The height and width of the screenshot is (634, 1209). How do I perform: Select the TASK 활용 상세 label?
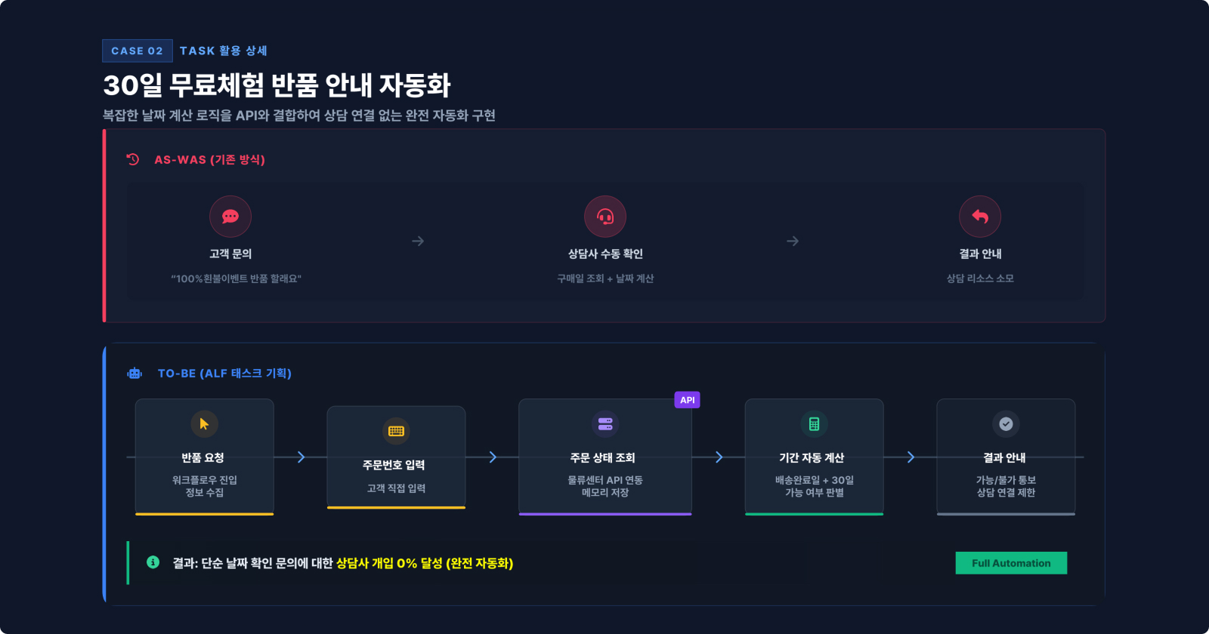coord(224,51)
